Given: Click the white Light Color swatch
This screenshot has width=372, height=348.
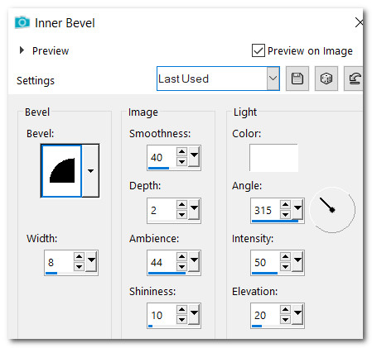Looking at the screenshot, I should [x=273, y=158].
